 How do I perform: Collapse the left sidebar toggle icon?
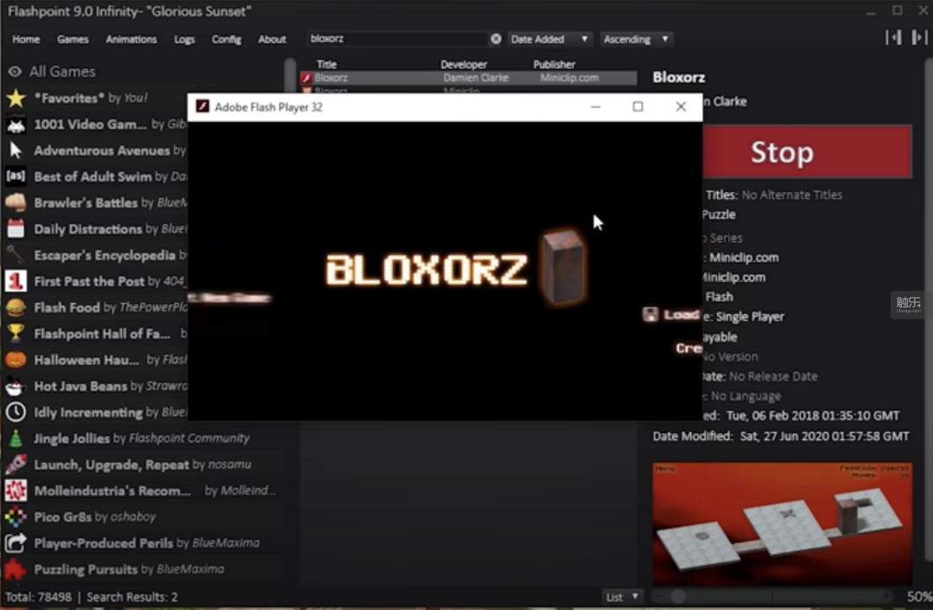point(893,38)
